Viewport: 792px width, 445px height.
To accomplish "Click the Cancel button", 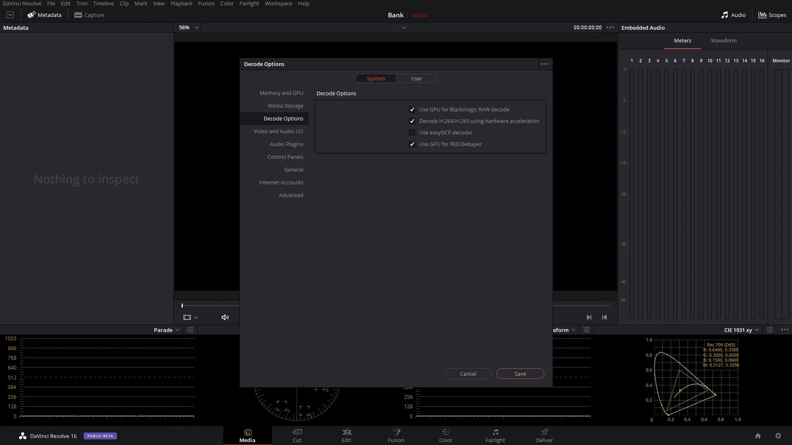I will click(468, 374).
